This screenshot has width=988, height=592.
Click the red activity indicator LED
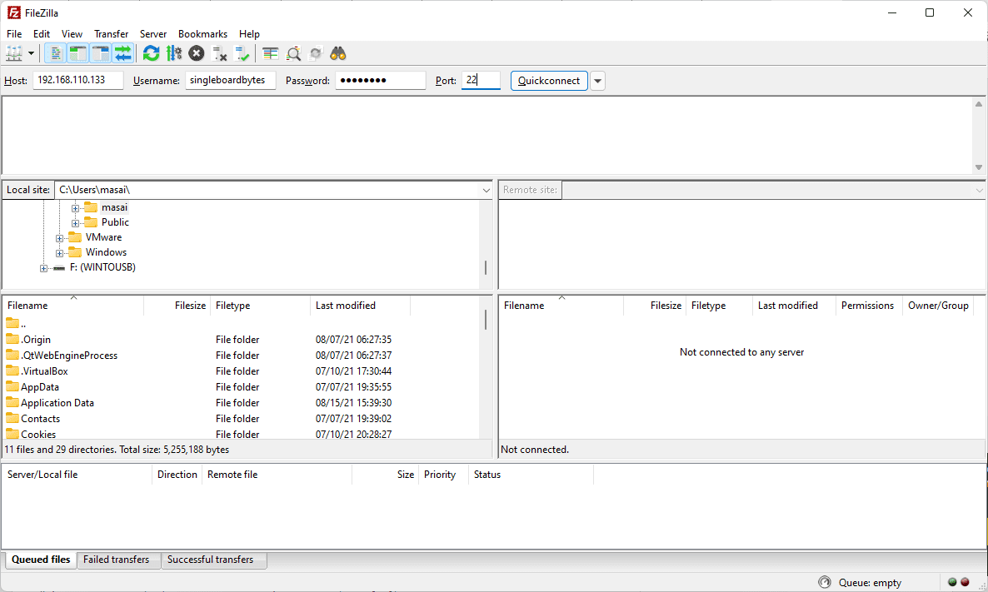coord(965,582)
